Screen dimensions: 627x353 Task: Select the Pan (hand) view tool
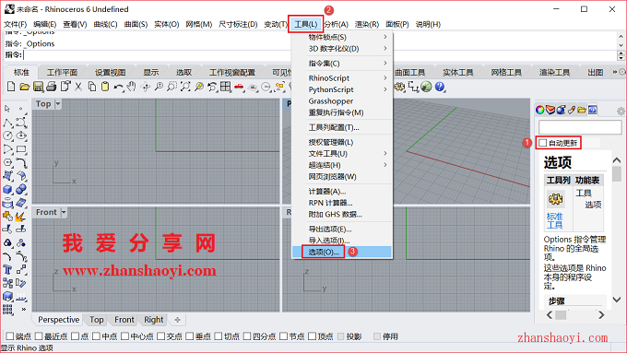point(131,87)
